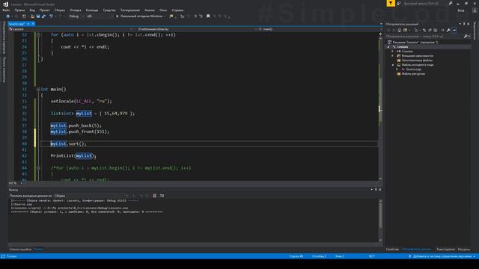The height and width of the screenshot is (269, 479).
Task: Toggle Preview Selected Items in Solution Explorer
Action: point(454,30)
